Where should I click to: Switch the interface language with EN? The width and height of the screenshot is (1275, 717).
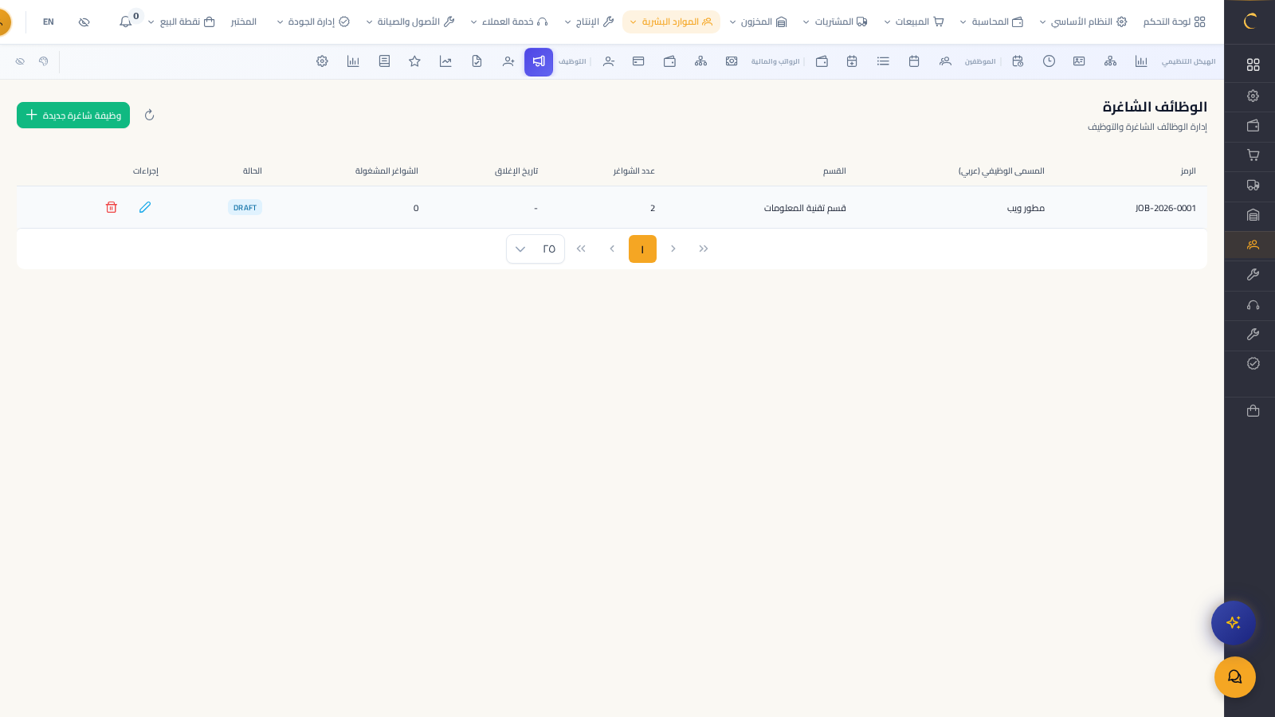tap(49, 22)
